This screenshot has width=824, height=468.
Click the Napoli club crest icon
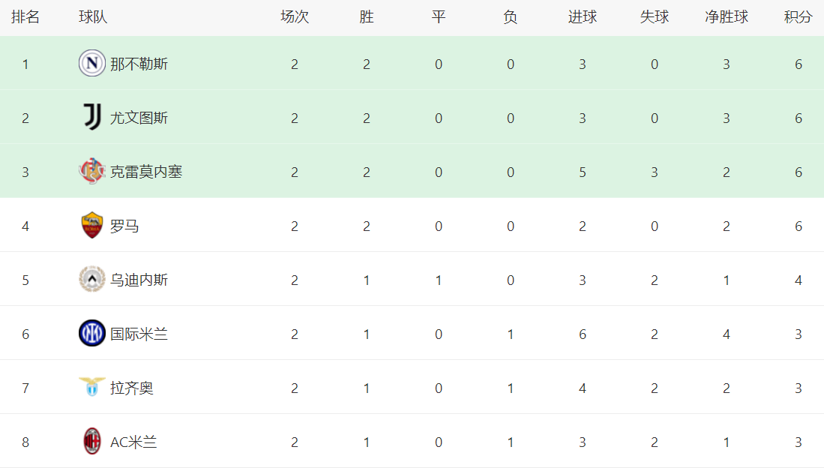tap(91, 64)
